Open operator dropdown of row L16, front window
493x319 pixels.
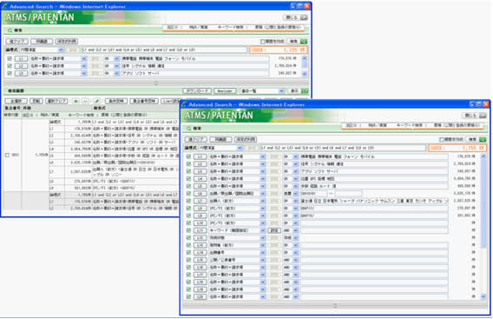click(296, 268)
